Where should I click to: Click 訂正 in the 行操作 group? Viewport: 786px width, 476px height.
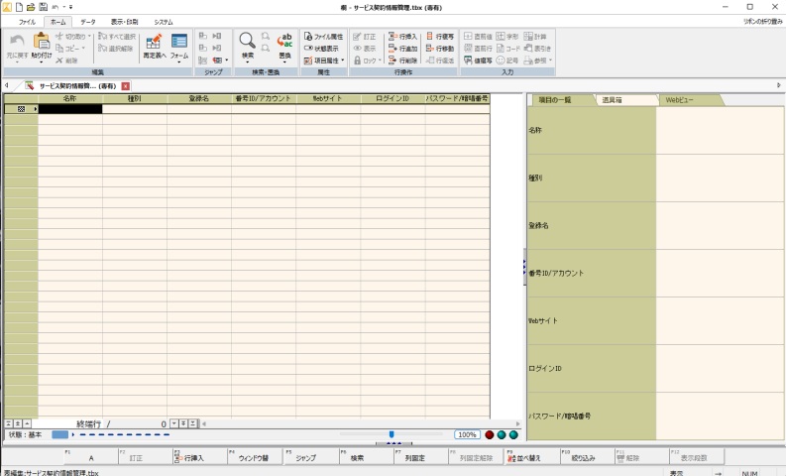pyautogui.click(x=365, y=36)
